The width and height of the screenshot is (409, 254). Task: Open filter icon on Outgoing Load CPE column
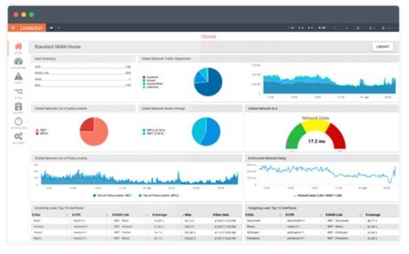(x=320, y=215)
